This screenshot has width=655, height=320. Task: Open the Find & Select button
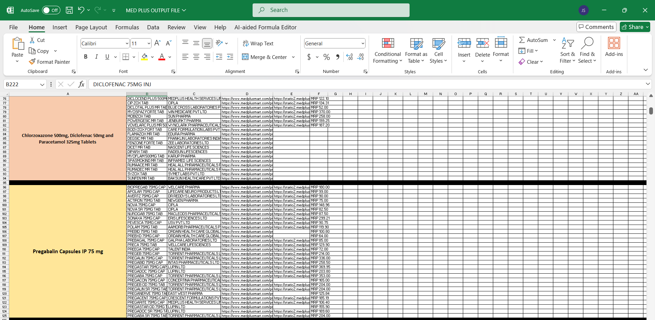click(x=587, y=50)
